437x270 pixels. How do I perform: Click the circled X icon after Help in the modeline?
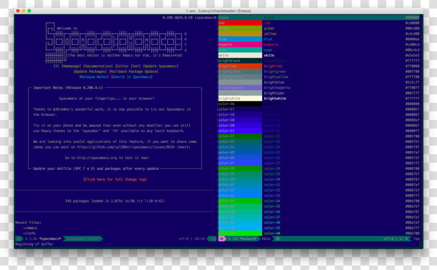point(278,238)
